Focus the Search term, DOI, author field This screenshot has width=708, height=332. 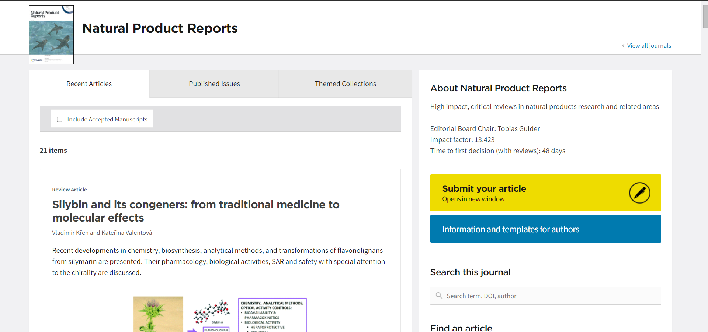545,296
